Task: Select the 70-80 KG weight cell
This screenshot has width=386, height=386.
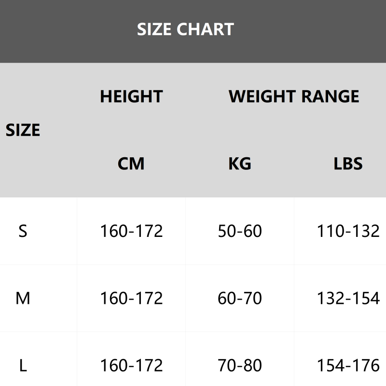Action: pos(240,365)
